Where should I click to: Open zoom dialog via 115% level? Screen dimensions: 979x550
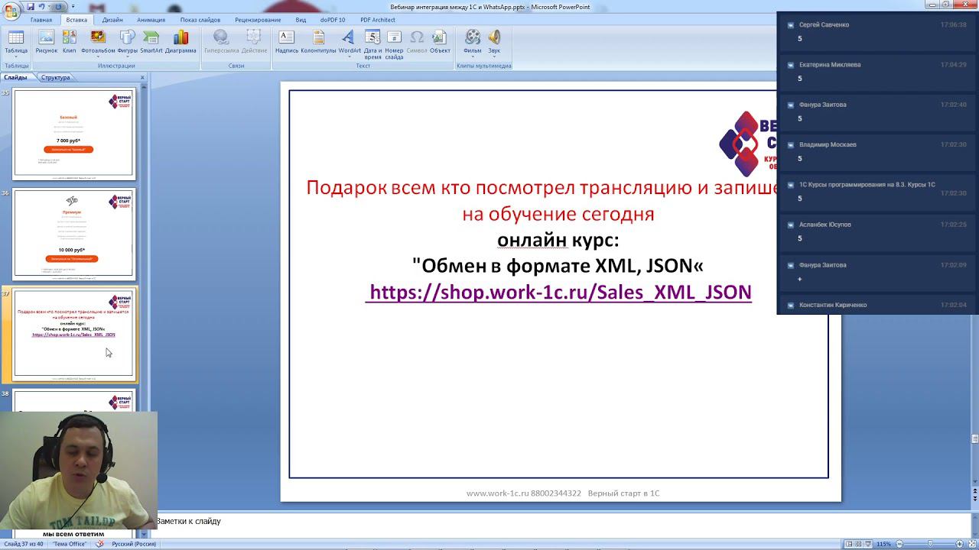click(883, 544)
